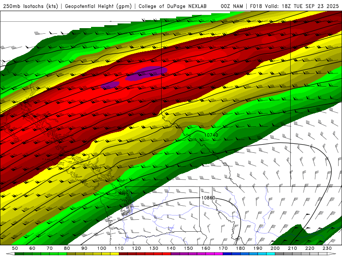
Task: Click the 210 value on the color scale
Action: coord(292,248)
